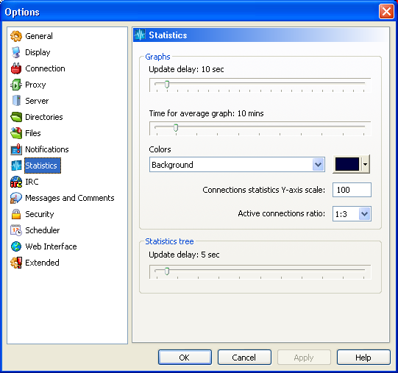
Task: Click the Notifications icon
Action: pyautogui.click(x=16, y=149)
